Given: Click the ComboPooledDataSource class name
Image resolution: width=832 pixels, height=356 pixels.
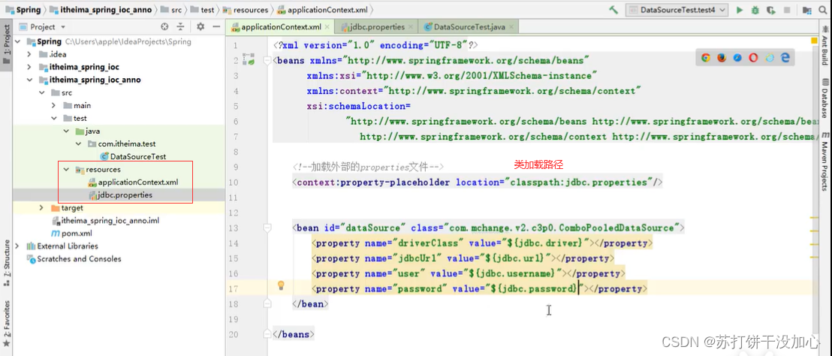Looking at the screenshot, I should click(616, 228).
